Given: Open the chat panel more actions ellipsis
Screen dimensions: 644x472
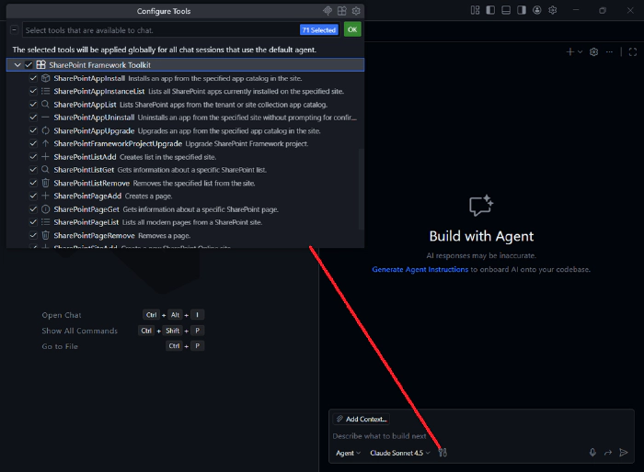Looking at the screenshot, I should [609, 52].
